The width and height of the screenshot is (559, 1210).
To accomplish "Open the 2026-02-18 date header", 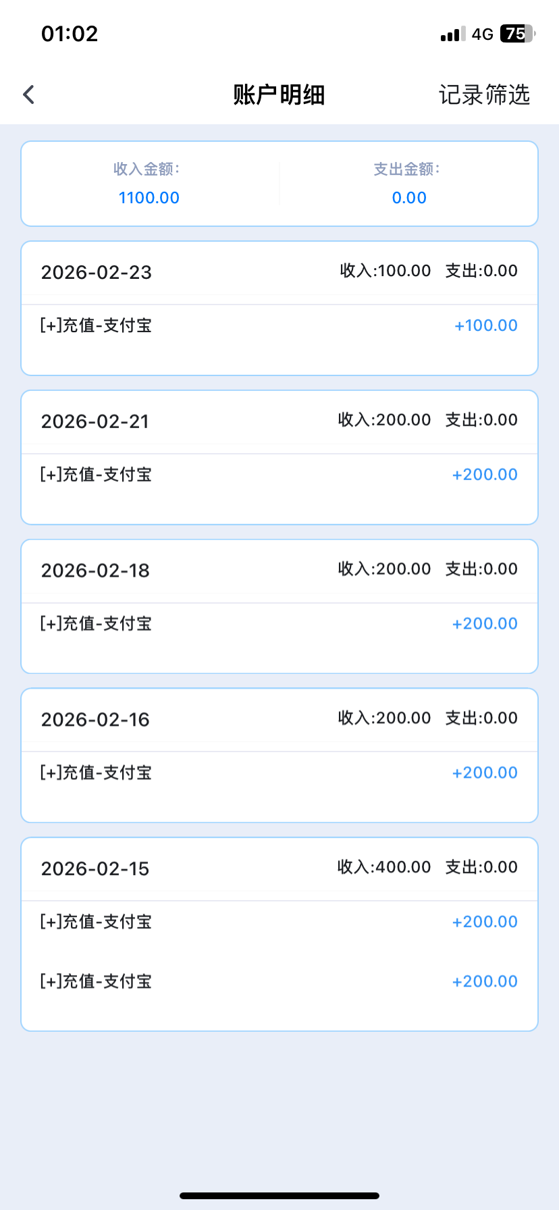I will point(95,571).
